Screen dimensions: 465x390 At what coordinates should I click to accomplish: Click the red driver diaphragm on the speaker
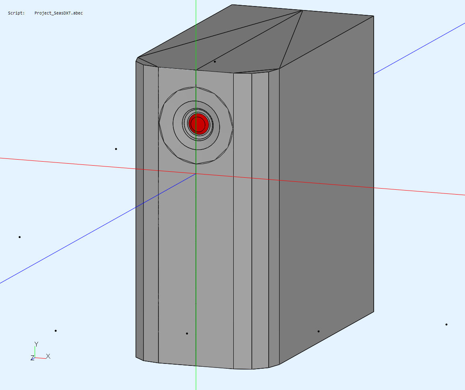tap(198, 124)
